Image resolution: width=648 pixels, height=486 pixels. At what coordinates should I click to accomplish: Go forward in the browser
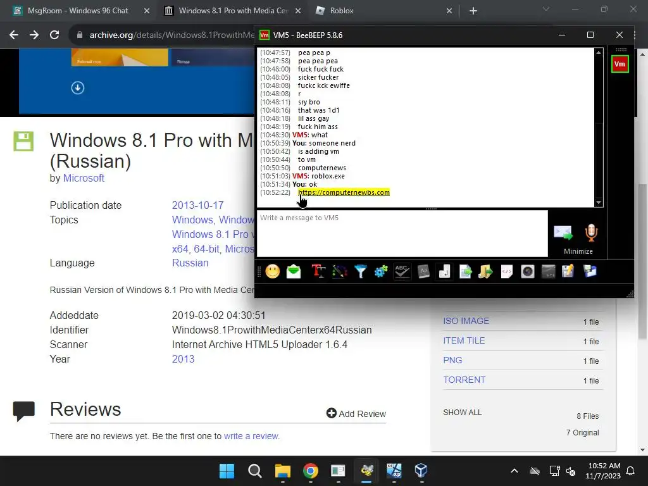click(x=34, y=35)
